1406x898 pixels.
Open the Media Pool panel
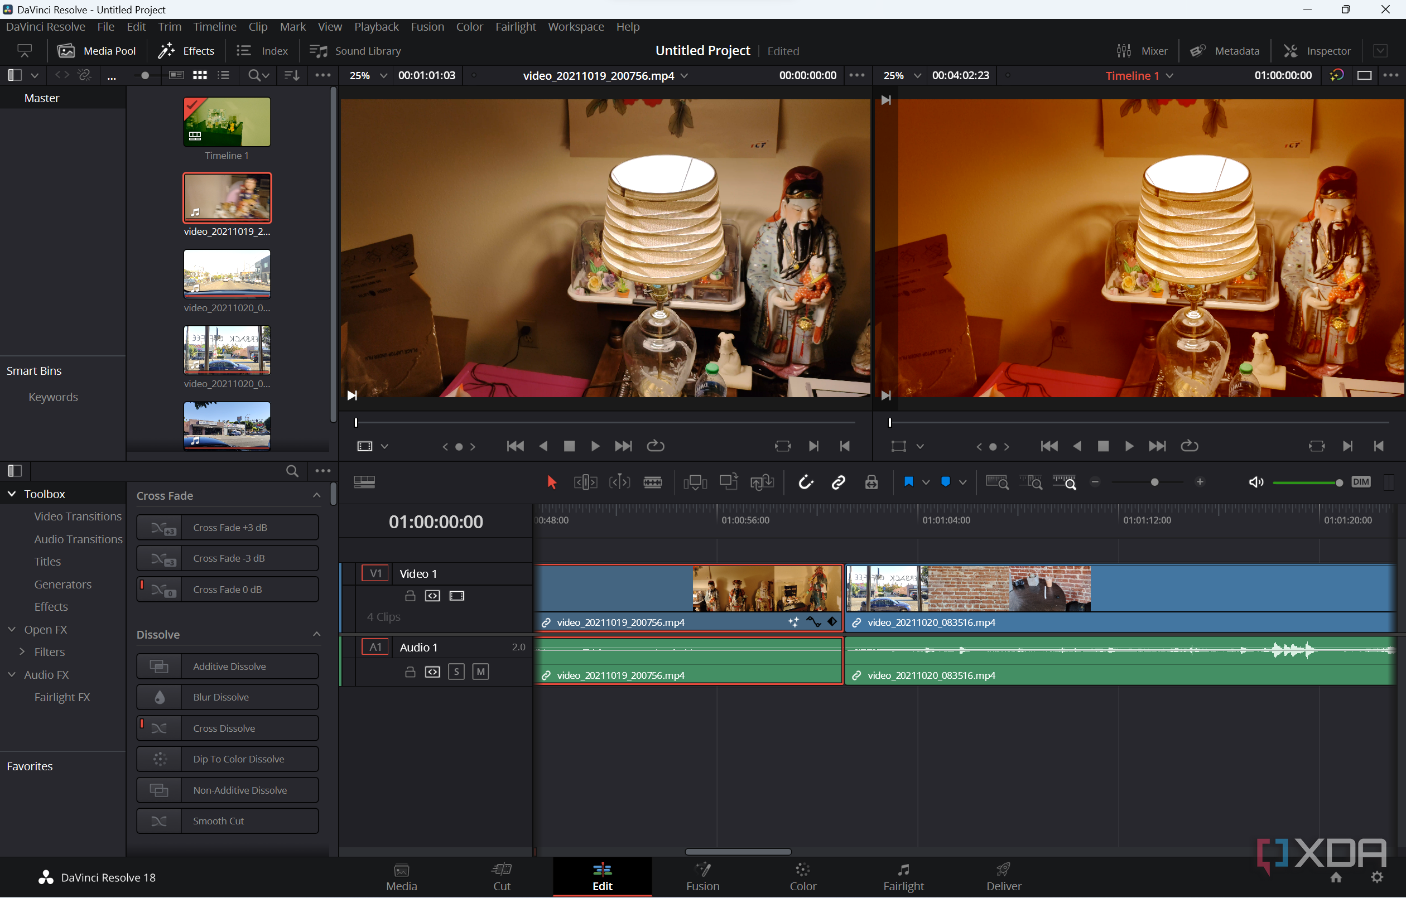[97, 51]
